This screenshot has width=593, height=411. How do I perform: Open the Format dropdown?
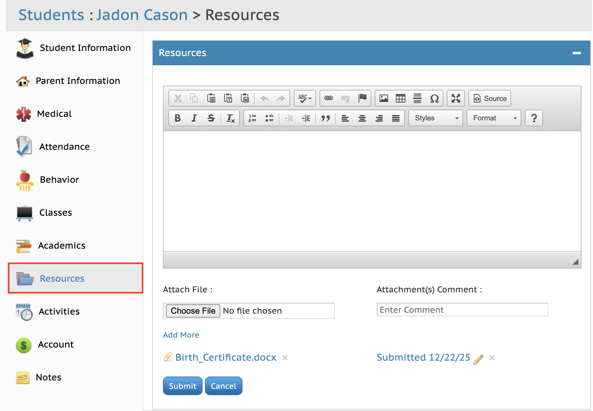tap(494, 118)
